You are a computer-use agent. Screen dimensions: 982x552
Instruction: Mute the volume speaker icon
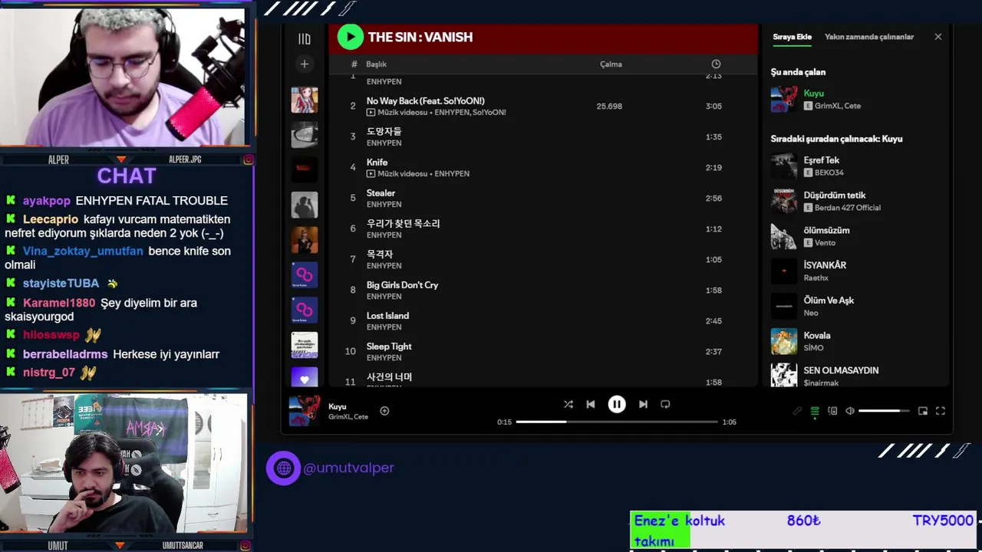pos(850,411)
